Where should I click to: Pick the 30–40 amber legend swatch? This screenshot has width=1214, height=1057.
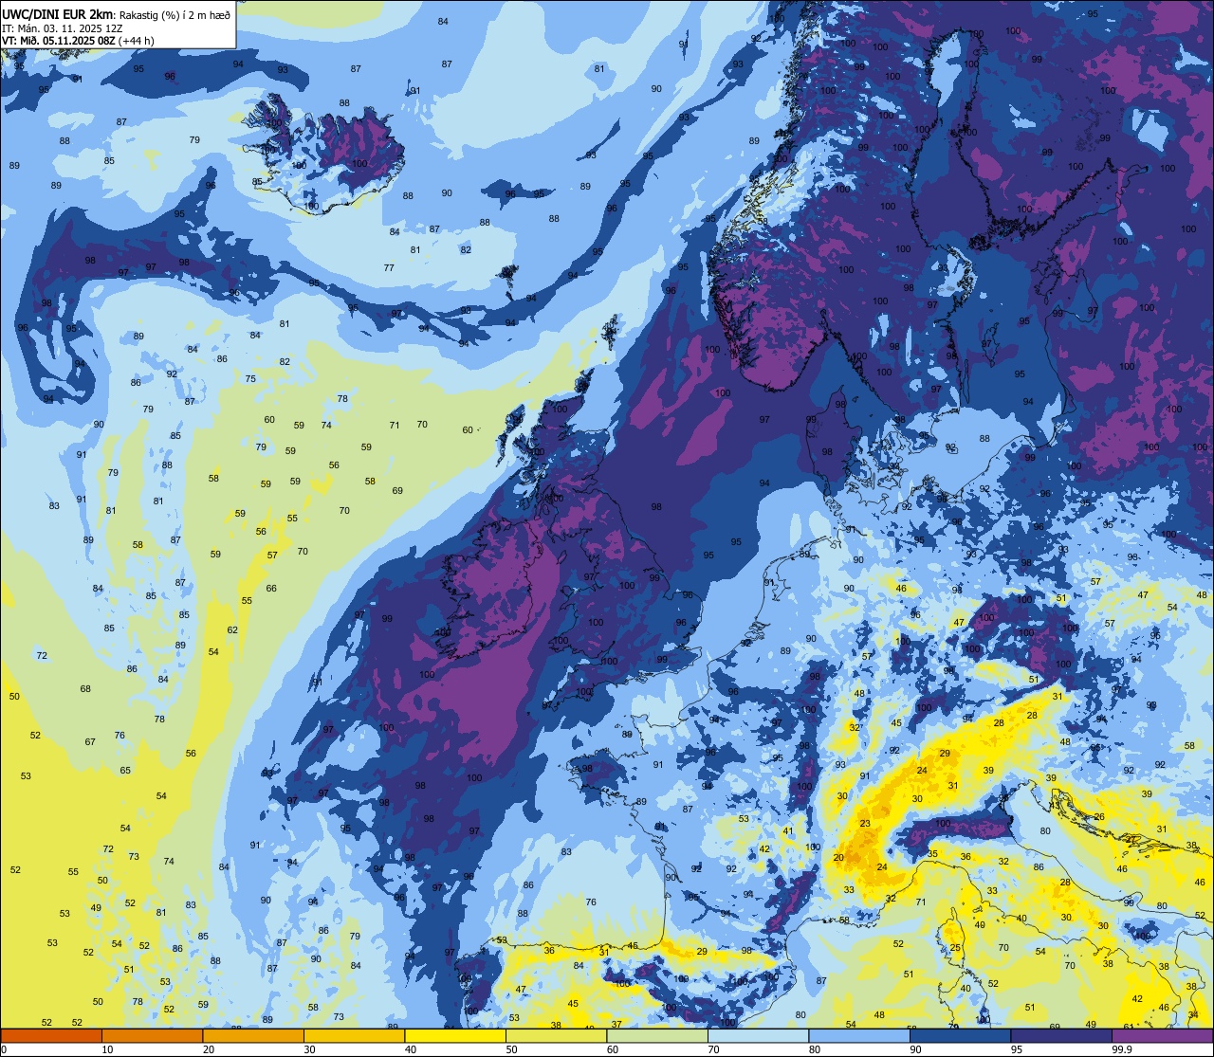tap(354, 1035)
